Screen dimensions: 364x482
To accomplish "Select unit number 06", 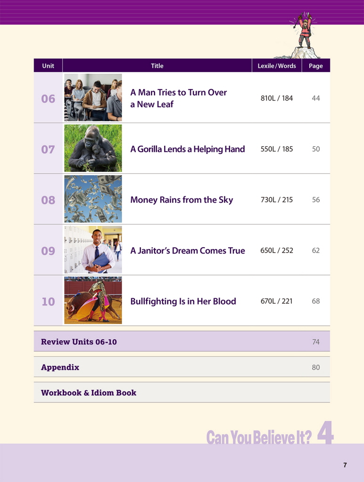I will [48, 99].
